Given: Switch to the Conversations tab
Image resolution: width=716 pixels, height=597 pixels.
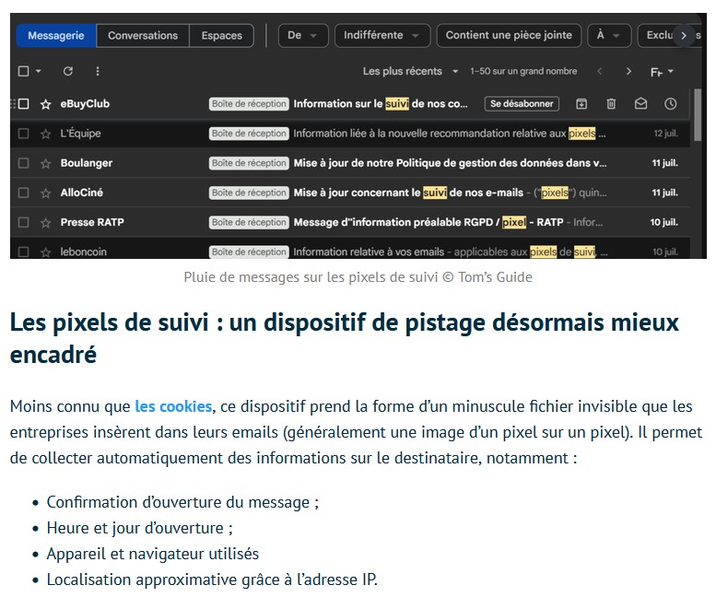Looking at the screenshot, I should click(x=143, y=36).
